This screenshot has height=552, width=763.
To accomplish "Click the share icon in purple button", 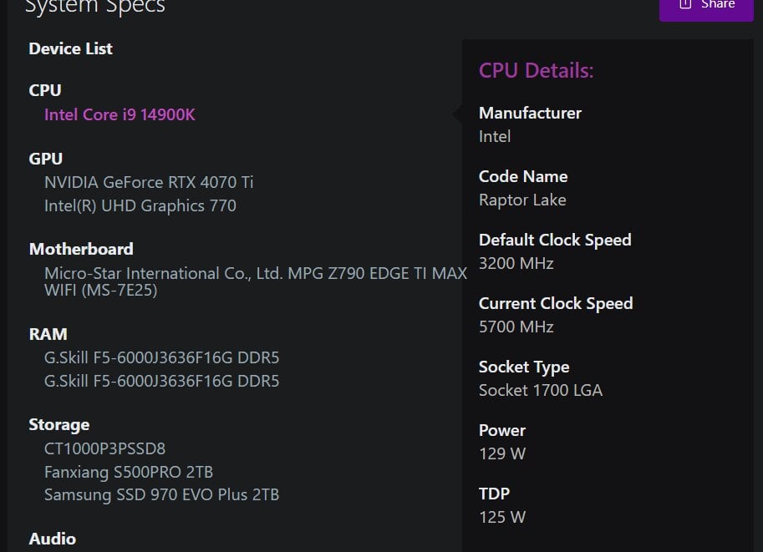I will (x=685, y=4).
